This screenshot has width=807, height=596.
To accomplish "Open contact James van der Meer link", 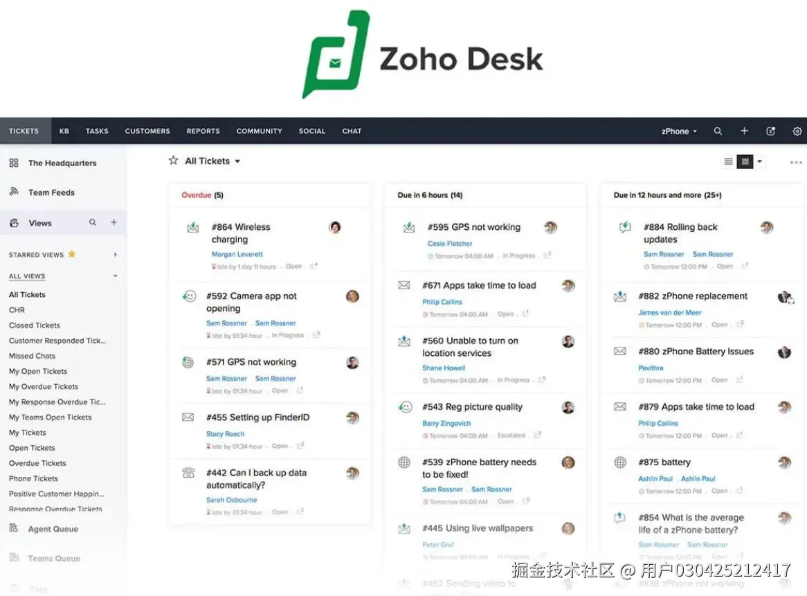I will [x=670, y=312].
